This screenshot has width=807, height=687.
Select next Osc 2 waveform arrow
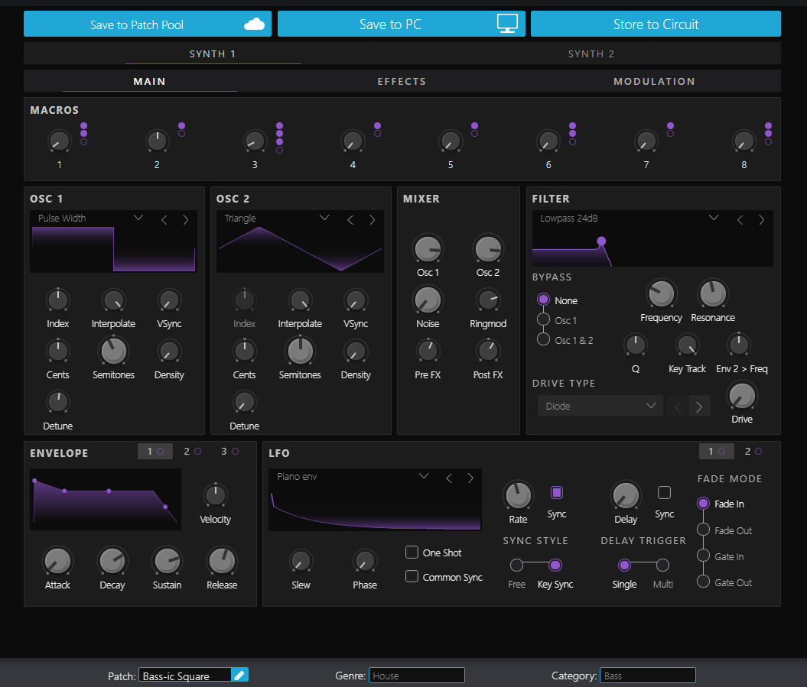(x=372, y=220)
